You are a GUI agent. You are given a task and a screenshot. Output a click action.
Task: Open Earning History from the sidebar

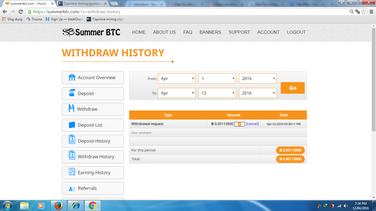(93, 173)
